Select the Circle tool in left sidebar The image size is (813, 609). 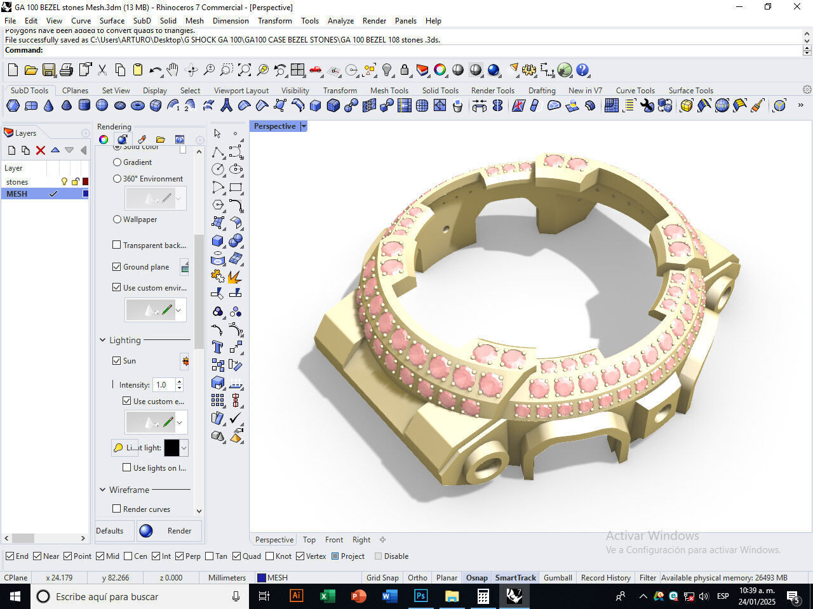pyautogui.click(x=218, y=169)
